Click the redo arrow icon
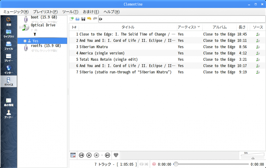 [x=95, y=19]
